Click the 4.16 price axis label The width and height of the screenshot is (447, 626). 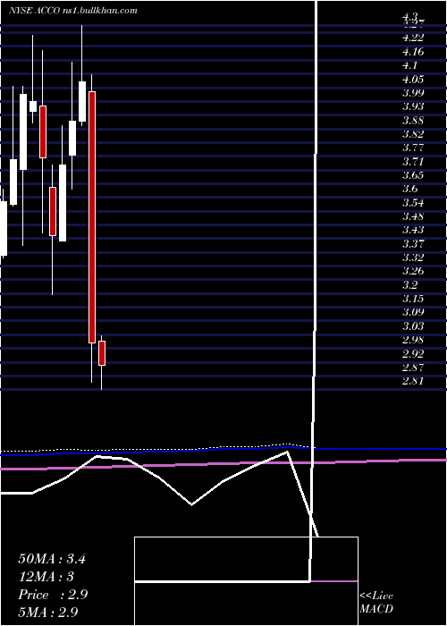[x=413, y=52]
